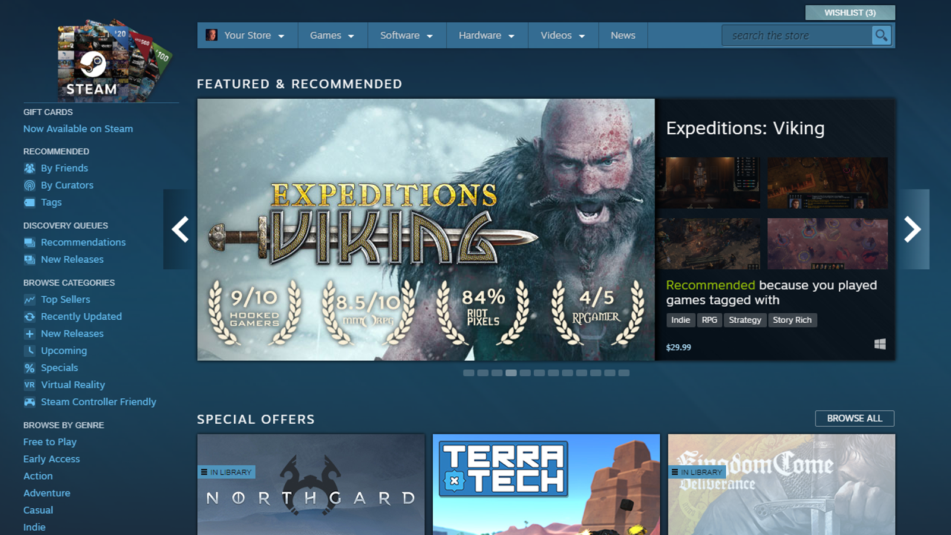
Task: Click the plus icon beside New Releases
Action: point(29,334)
